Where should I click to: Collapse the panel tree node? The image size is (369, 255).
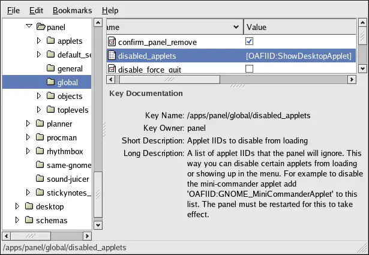(x=28, y=27)
